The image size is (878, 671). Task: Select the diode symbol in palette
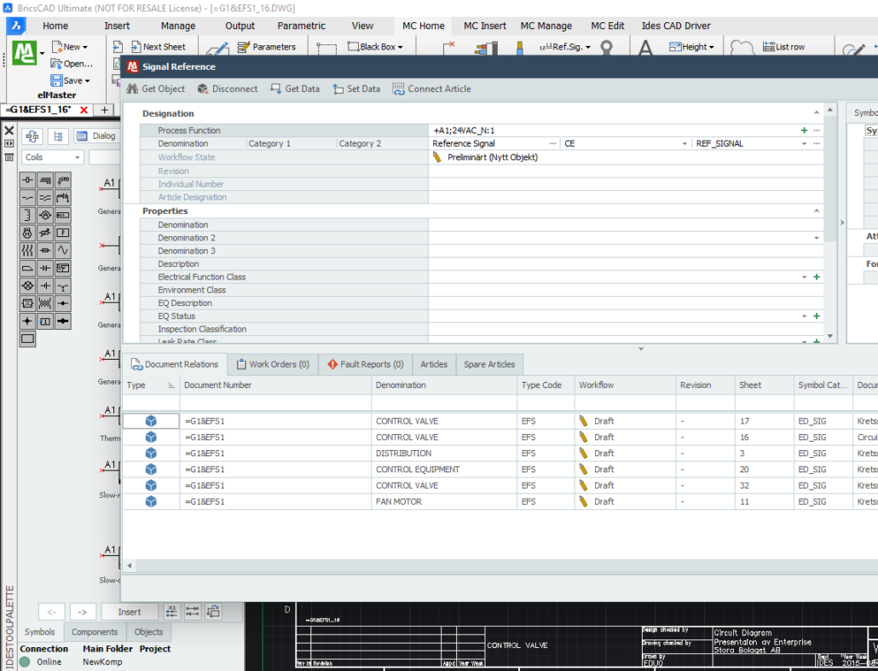click(x=45, y=269)
